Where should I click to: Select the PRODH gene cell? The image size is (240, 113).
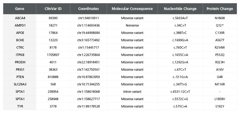coord(20,62)
